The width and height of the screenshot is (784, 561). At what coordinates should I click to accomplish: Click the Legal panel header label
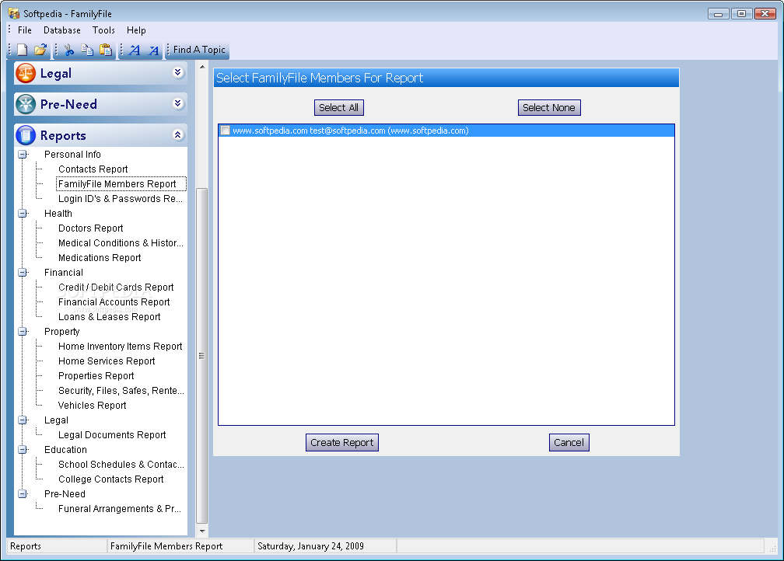56,74
